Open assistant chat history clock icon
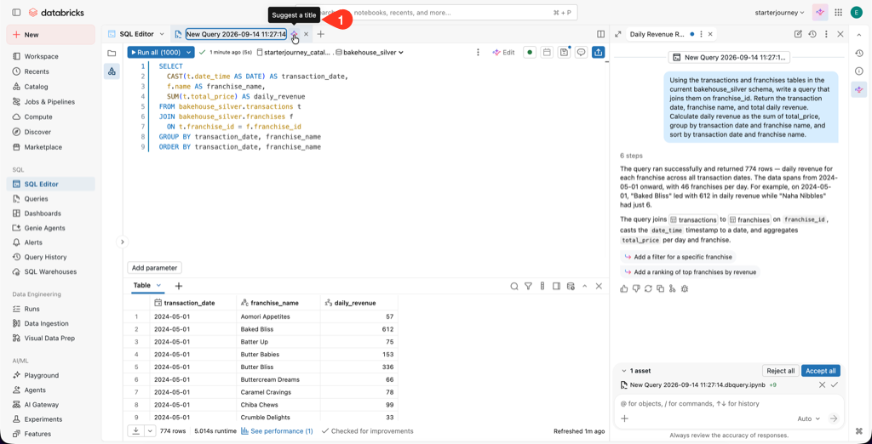 [812, 34]
